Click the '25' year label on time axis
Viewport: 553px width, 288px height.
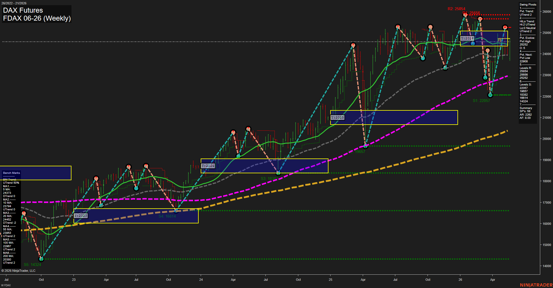coord(331,280)
